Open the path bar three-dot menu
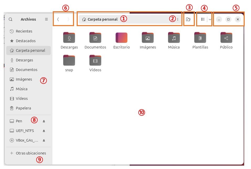The width and height of the screenshot is (251, 169). coord(178,19)
